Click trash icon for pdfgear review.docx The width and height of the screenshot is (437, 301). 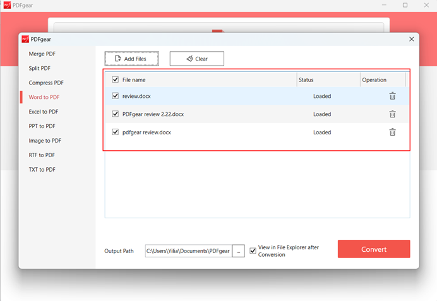click(x=392, y=132)
